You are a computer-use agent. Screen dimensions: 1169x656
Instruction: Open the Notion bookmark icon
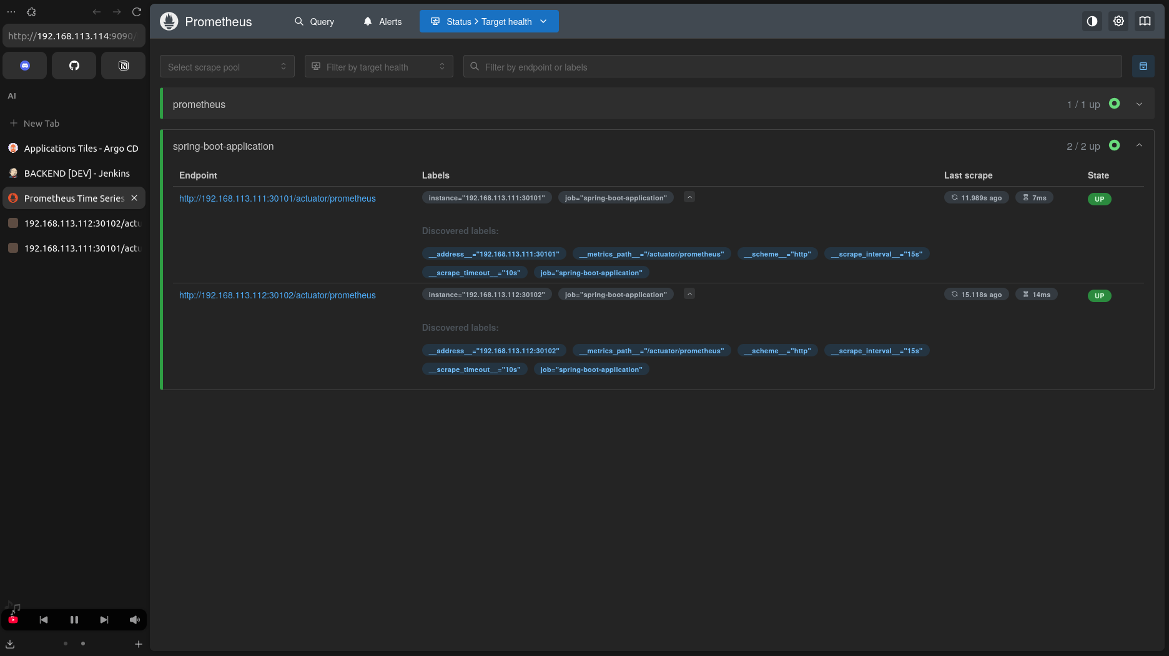[x=124, y=66]
